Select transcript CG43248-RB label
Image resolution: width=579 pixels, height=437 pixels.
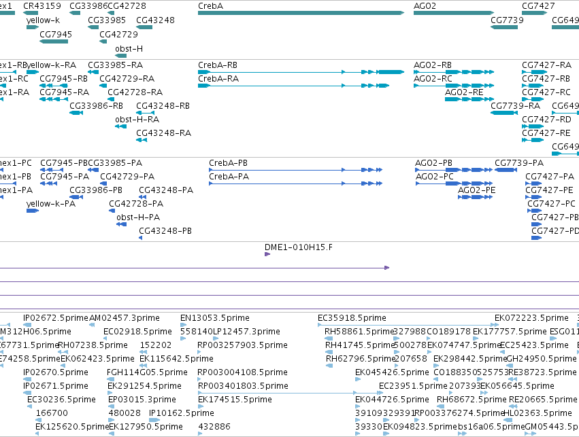163,106
